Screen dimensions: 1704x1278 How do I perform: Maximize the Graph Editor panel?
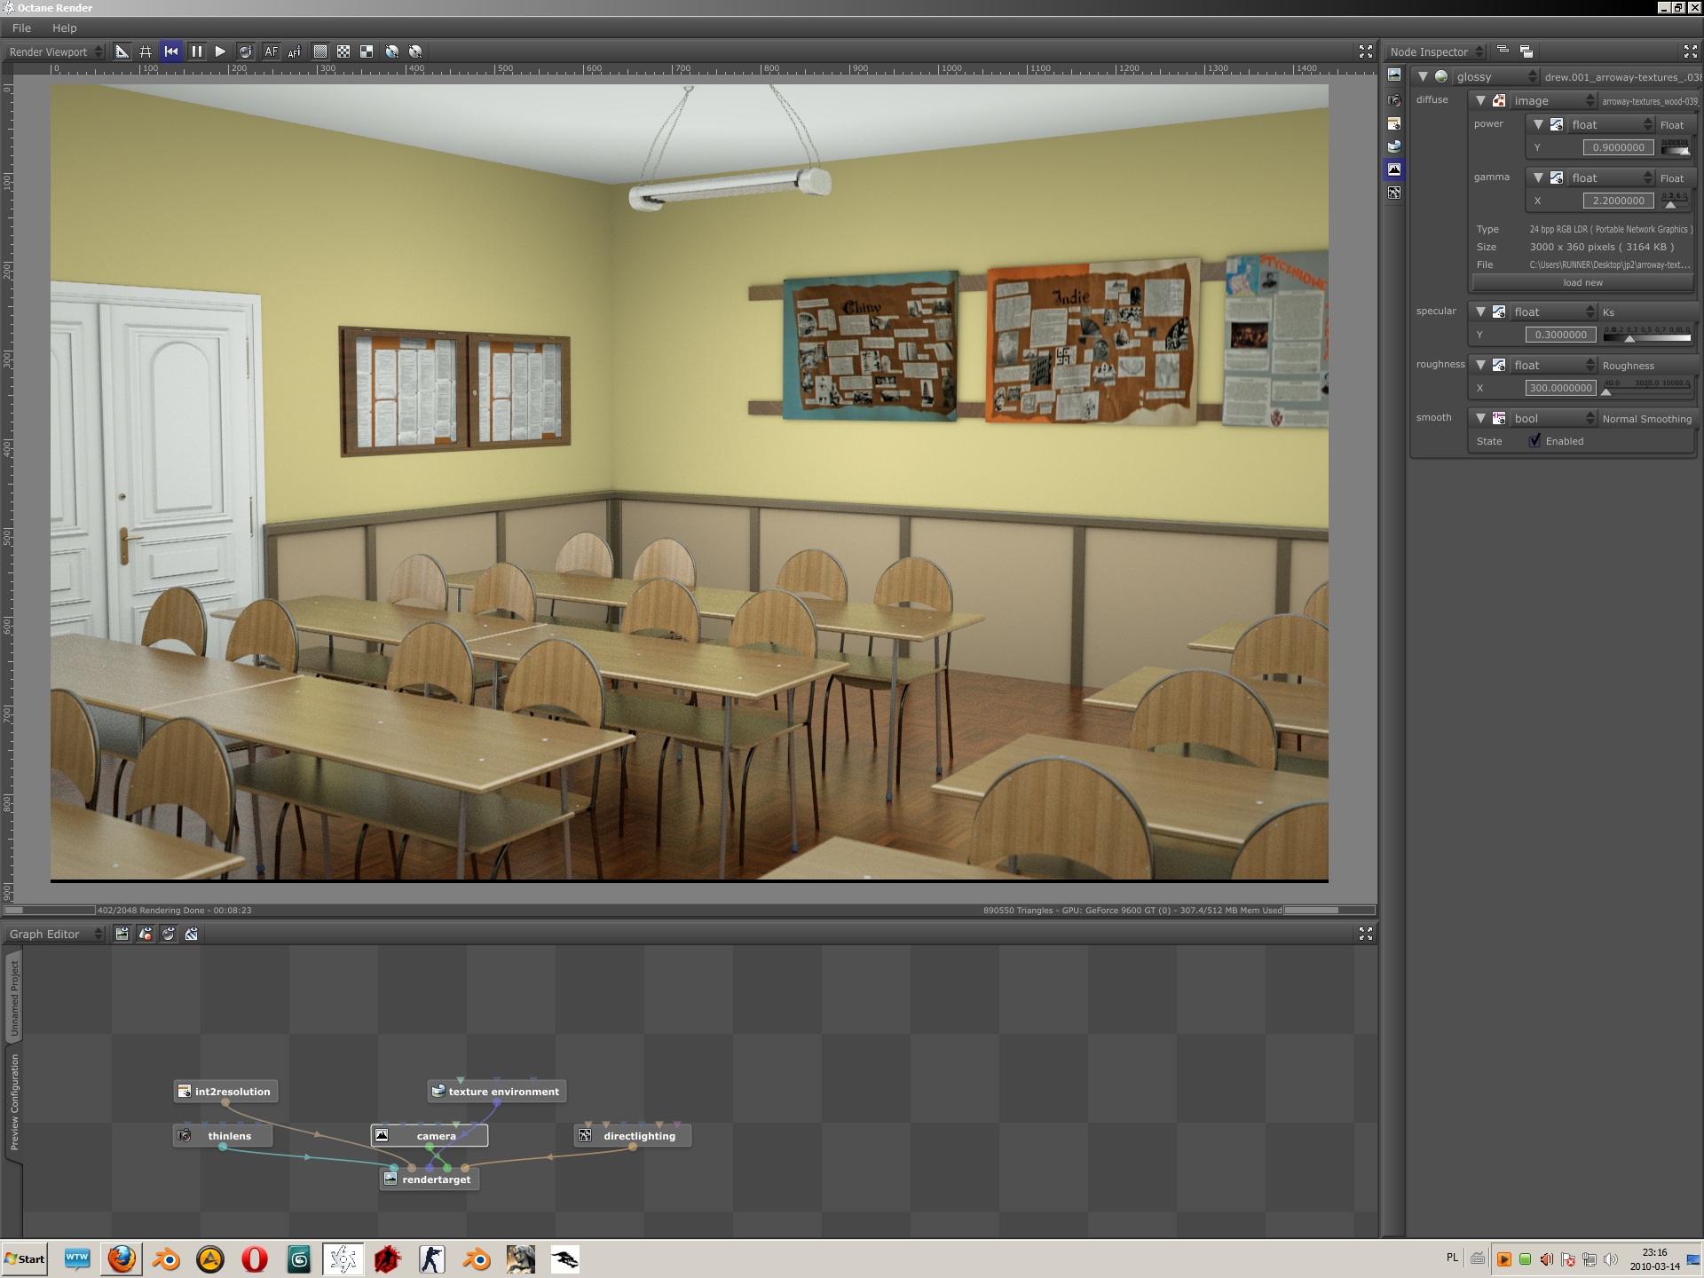point(1365,934)
